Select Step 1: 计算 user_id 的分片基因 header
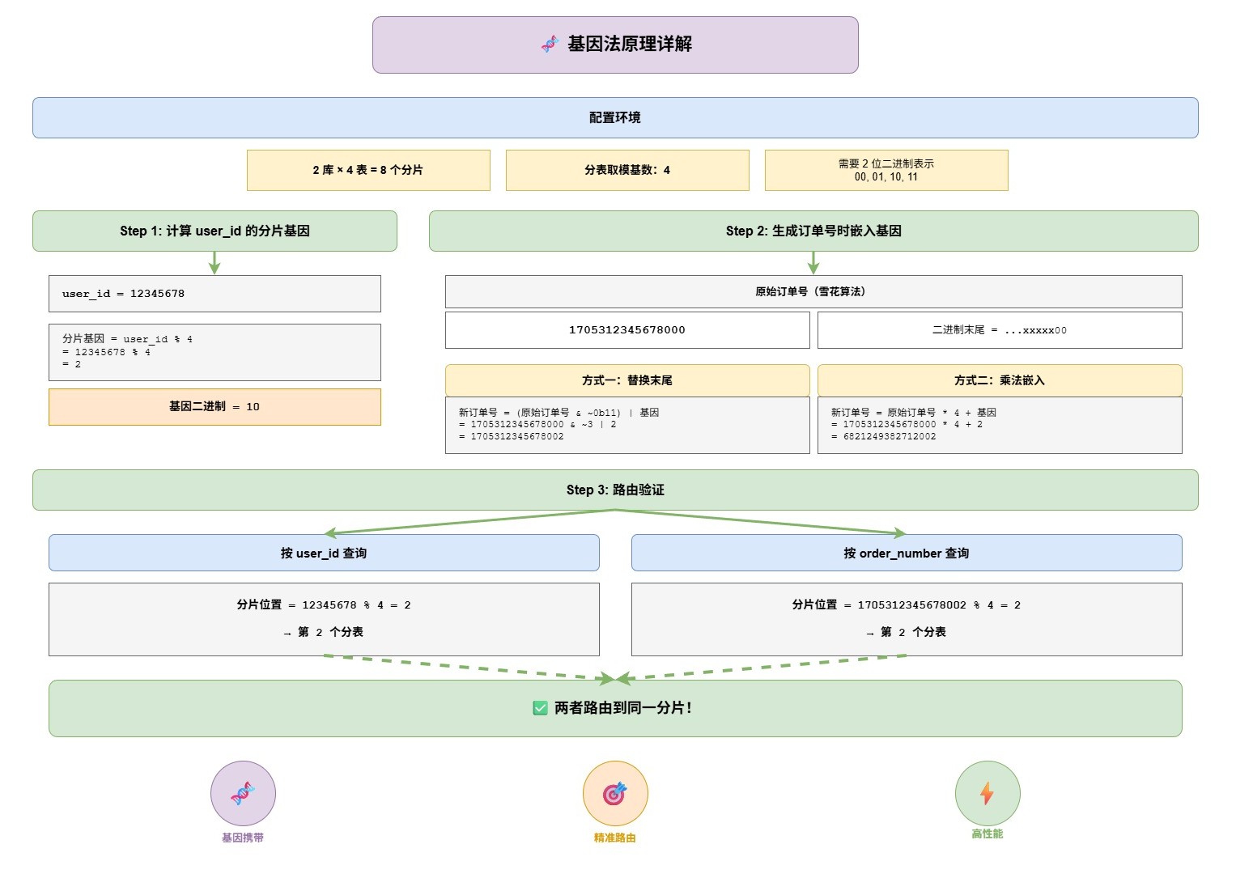Image resolution: width=1236 pixels, height=878 pixels. point(214,231)
